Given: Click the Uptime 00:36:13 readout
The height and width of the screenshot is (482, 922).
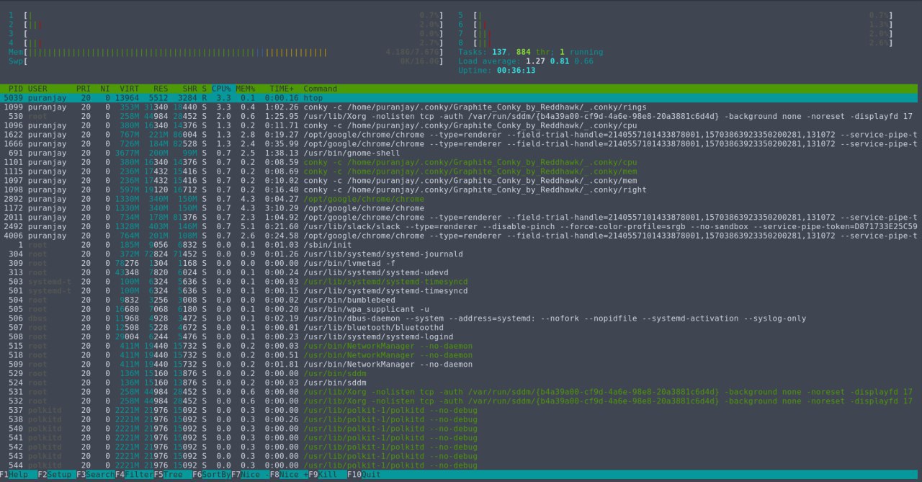Looking at the screenshot, I should 497,71.
